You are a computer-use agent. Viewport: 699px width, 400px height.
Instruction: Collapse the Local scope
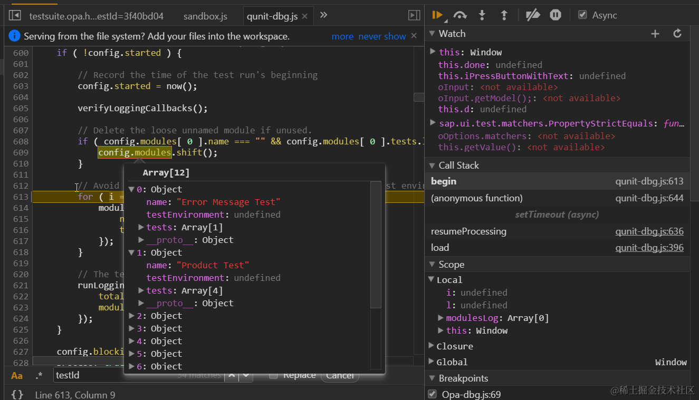point(431,280)
